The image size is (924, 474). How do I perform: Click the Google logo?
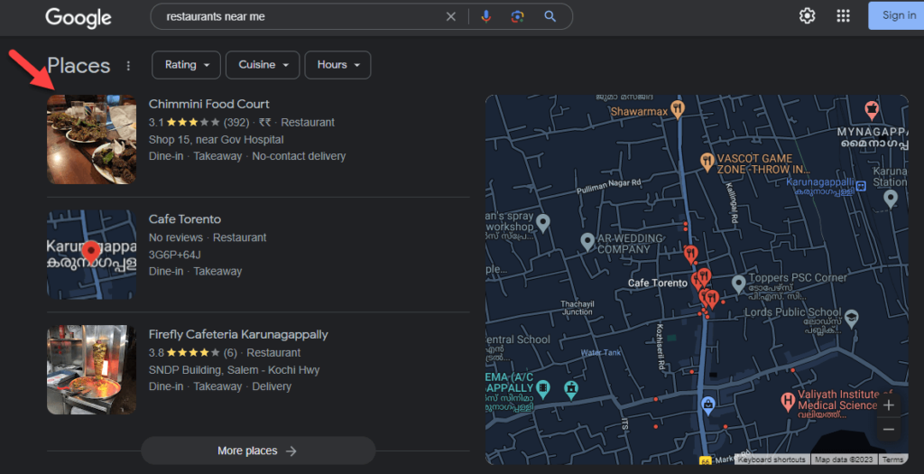pyautogui.click(x=79, y=18)
